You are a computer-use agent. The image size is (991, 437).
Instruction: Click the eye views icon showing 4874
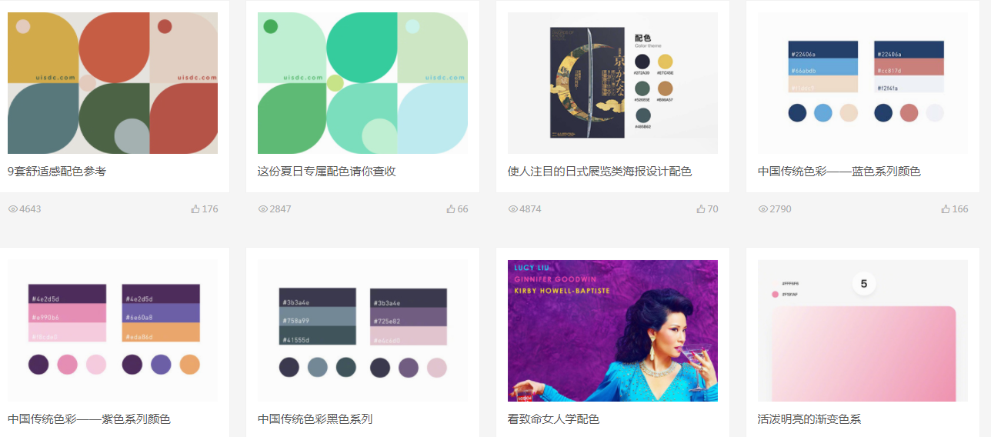513,209
